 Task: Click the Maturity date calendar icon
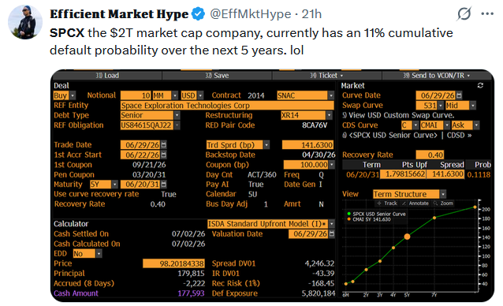point(164,185)
